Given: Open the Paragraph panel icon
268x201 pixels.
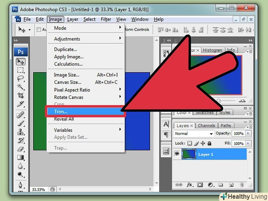Looking at the screenshot, I should [166, 135].
